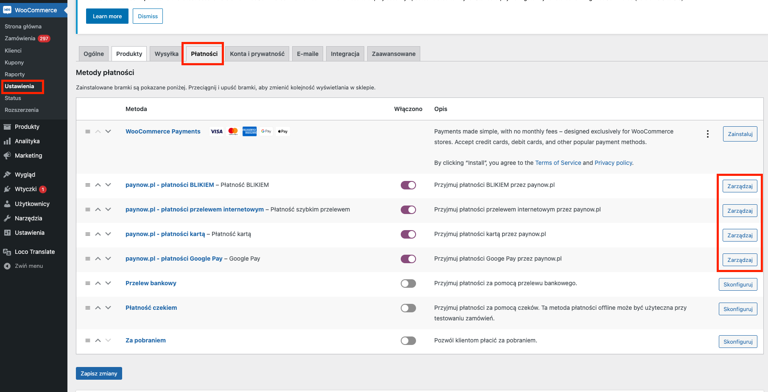Click the Wygląd paintbrush icon
The height and width of the screenshot is (392, 768).
(x=7, y=175)
